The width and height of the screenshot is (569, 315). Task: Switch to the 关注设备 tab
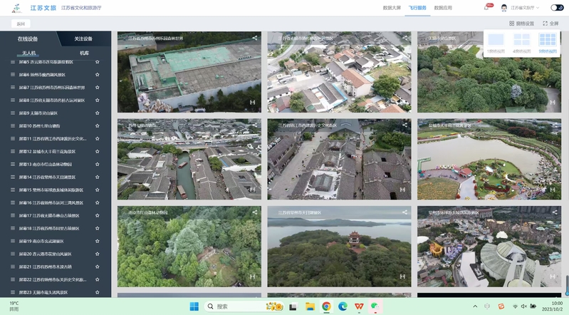[83, 39]
